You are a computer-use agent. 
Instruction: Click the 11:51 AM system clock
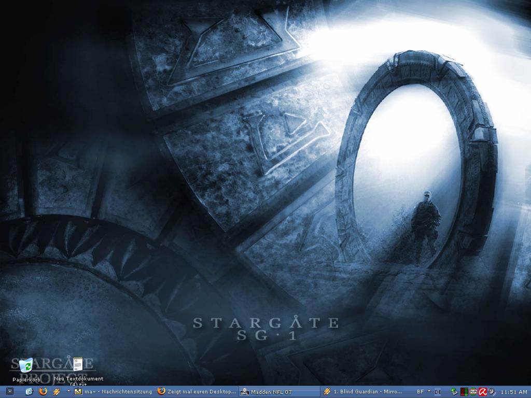[x=514, y=392]
